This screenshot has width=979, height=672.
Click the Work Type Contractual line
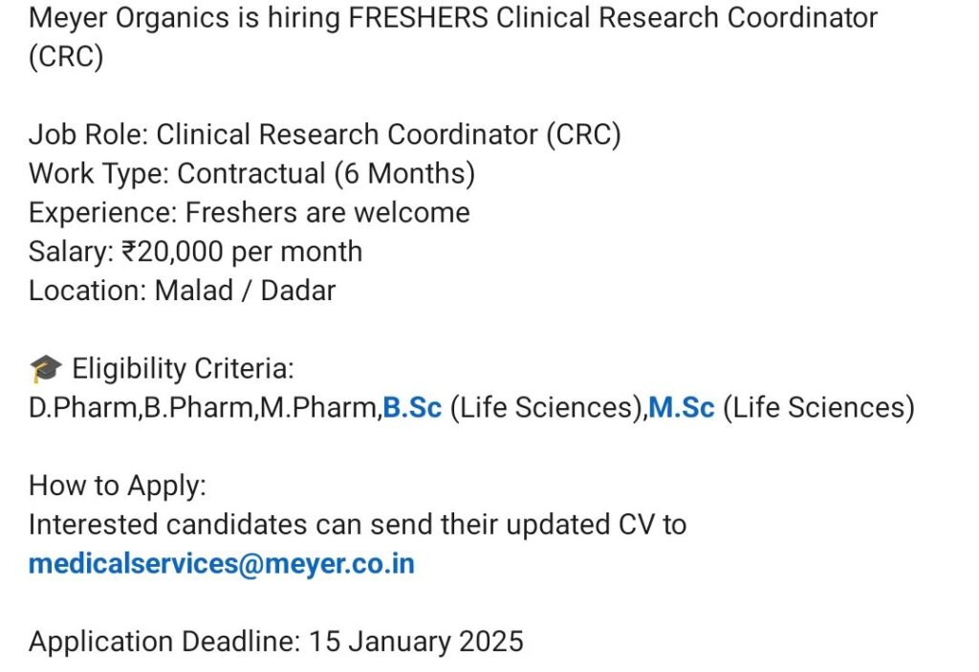pyautogui.click(x=251, y=174)
